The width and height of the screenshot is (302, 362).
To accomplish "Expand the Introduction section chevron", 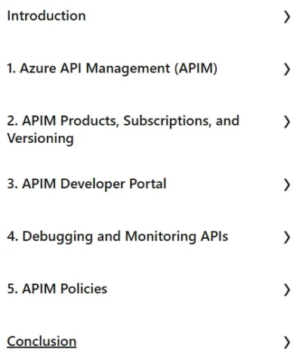I will coord(287,17).
